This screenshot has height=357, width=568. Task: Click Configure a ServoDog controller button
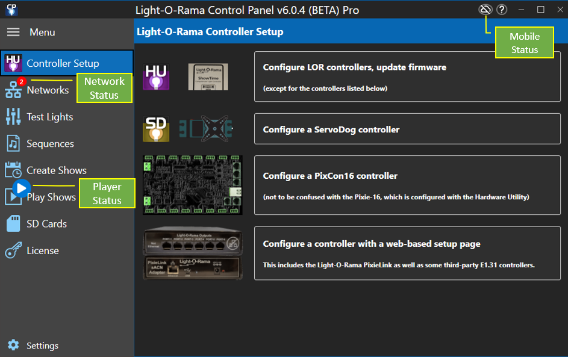click(x=407, y=129)
